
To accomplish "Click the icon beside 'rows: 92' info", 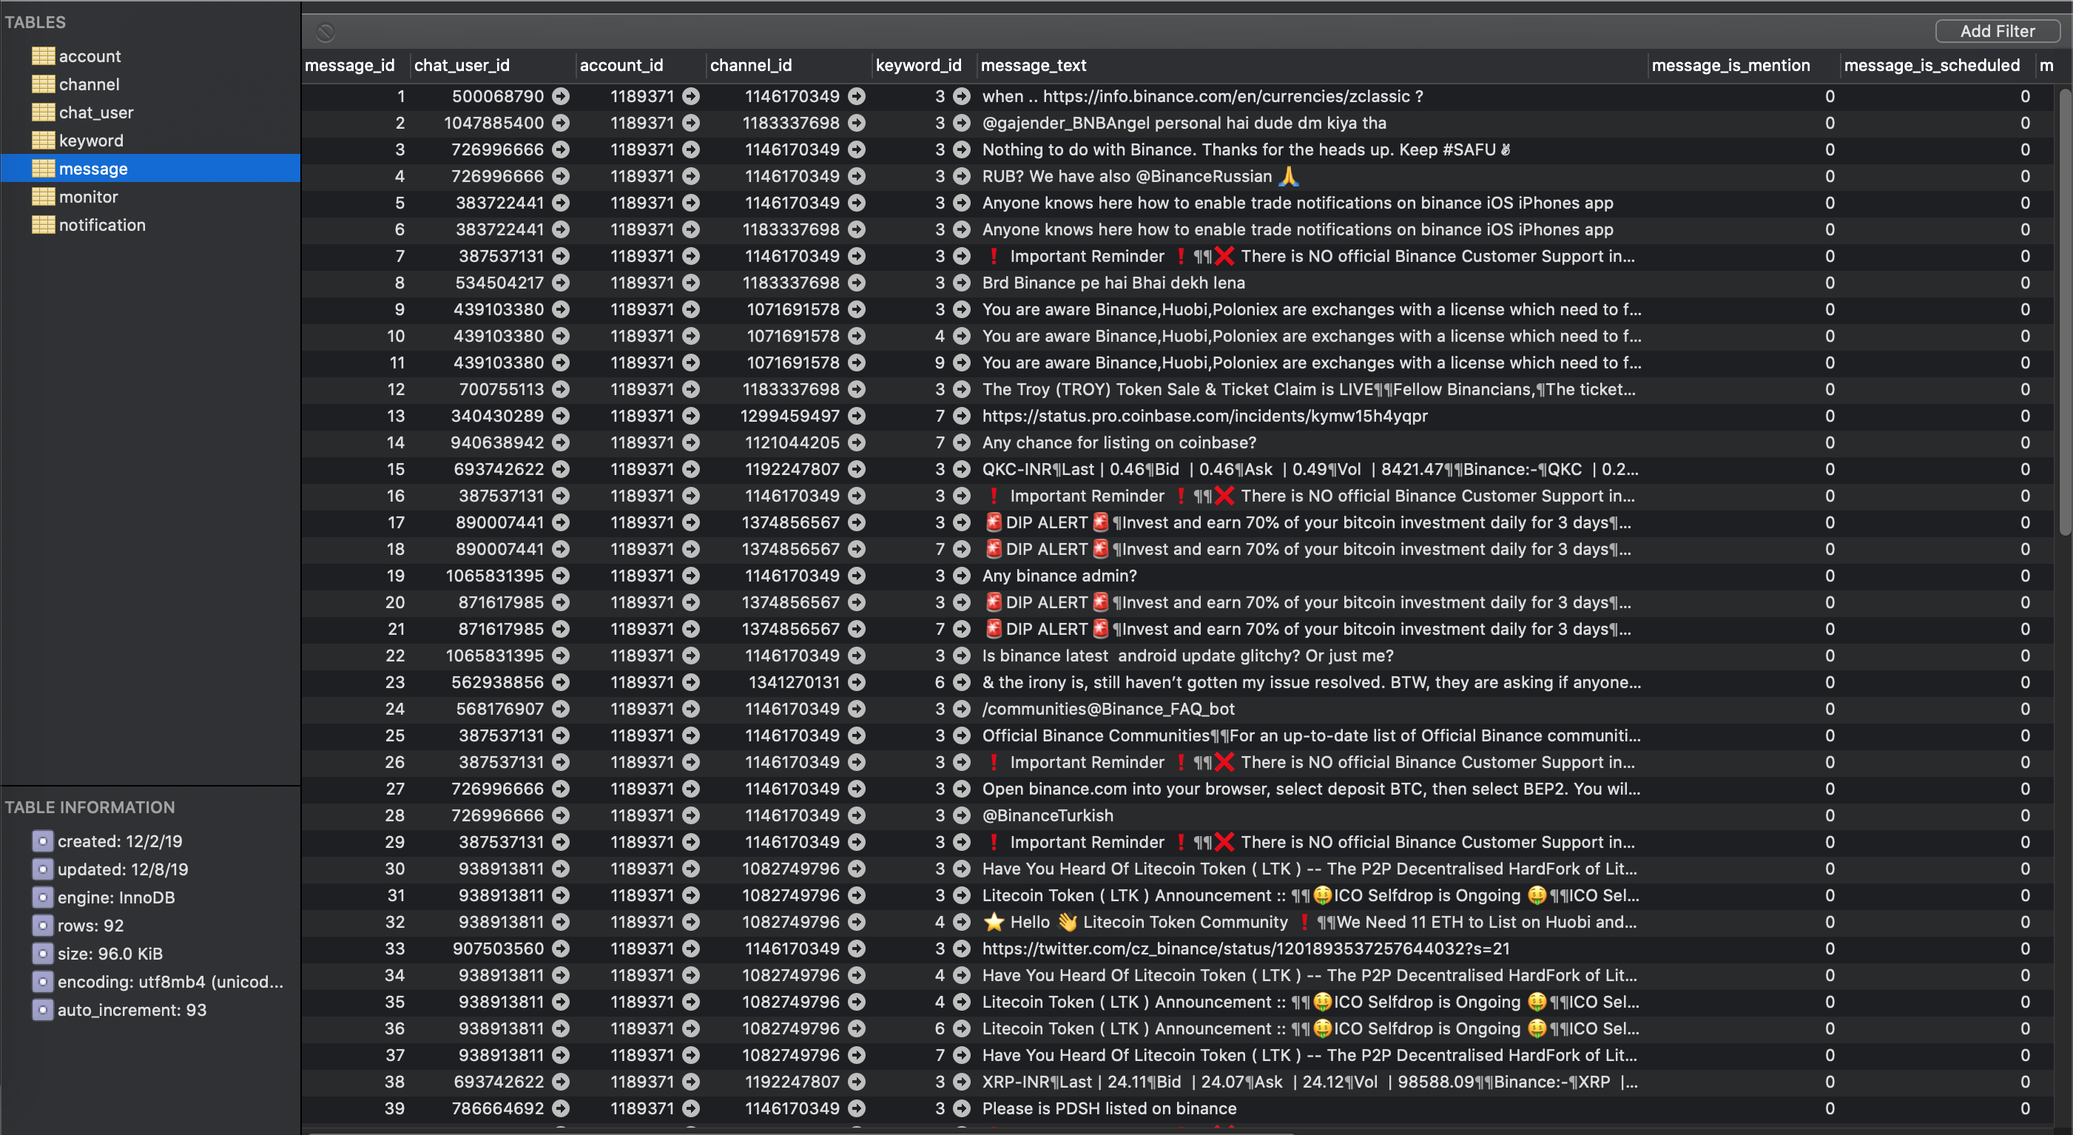I will point(42,926).
